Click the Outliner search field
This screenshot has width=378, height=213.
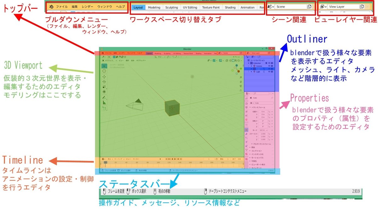click(266, 57)
